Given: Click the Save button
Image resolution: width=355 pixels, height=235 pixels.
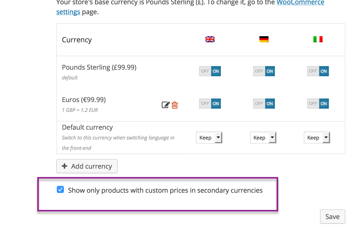Looking at the screenshot, I should pyautogui.click(x=332, y=217).
